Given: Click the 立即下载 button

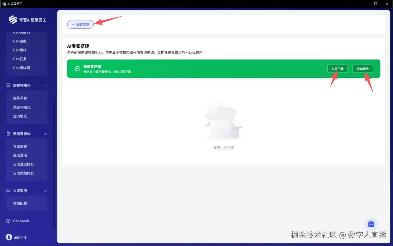Looking at the screenshot, I should (x=337, y=69).
